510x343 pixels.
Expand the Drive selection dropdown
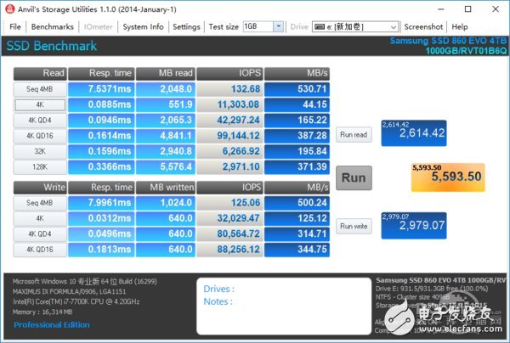click(x=392, y=27)
